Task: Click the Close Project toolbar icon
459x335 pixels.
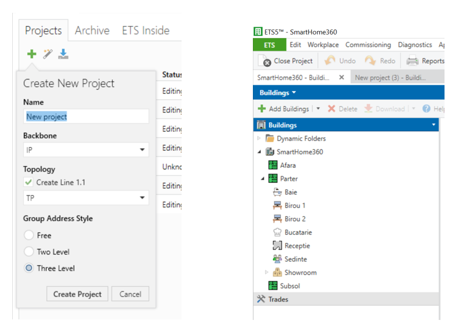Action: coord(266,61)
